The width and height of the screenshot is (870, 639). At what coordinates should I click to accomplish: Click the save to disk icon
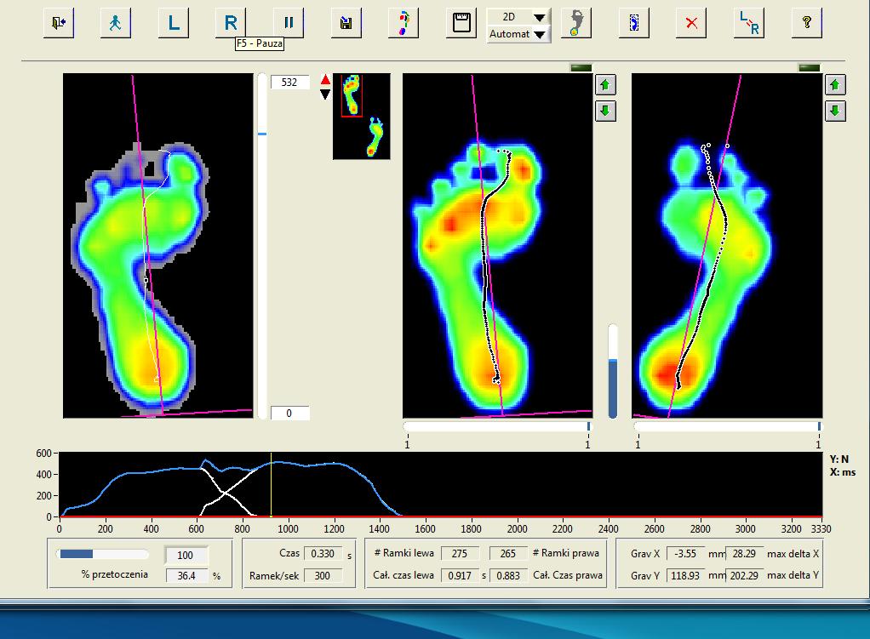[346, 23]
